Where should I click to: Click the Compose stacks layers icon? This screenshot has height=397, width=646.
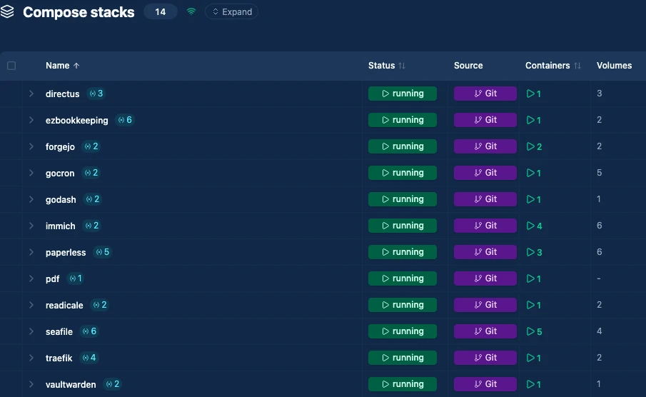pos(8,12)
